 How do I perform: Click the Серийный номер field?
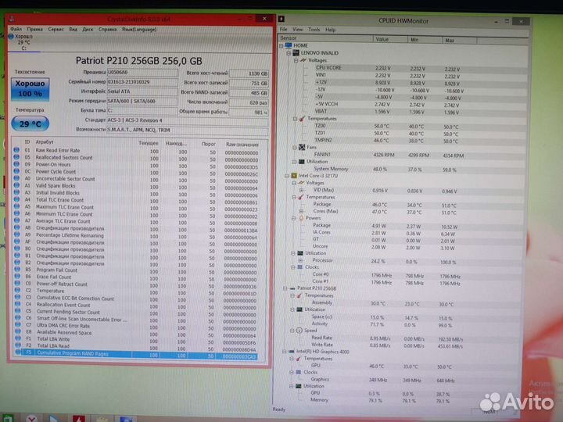click(142, 82)
